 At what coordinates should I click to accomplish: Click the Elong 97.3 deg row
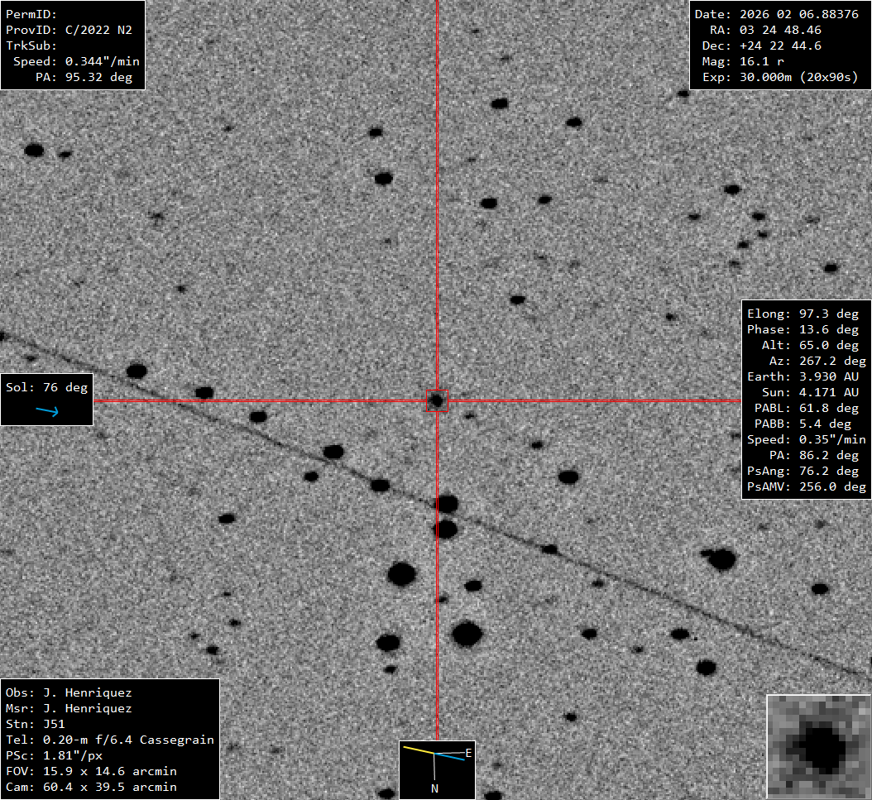pyautogui.click(x=803, y=314)
